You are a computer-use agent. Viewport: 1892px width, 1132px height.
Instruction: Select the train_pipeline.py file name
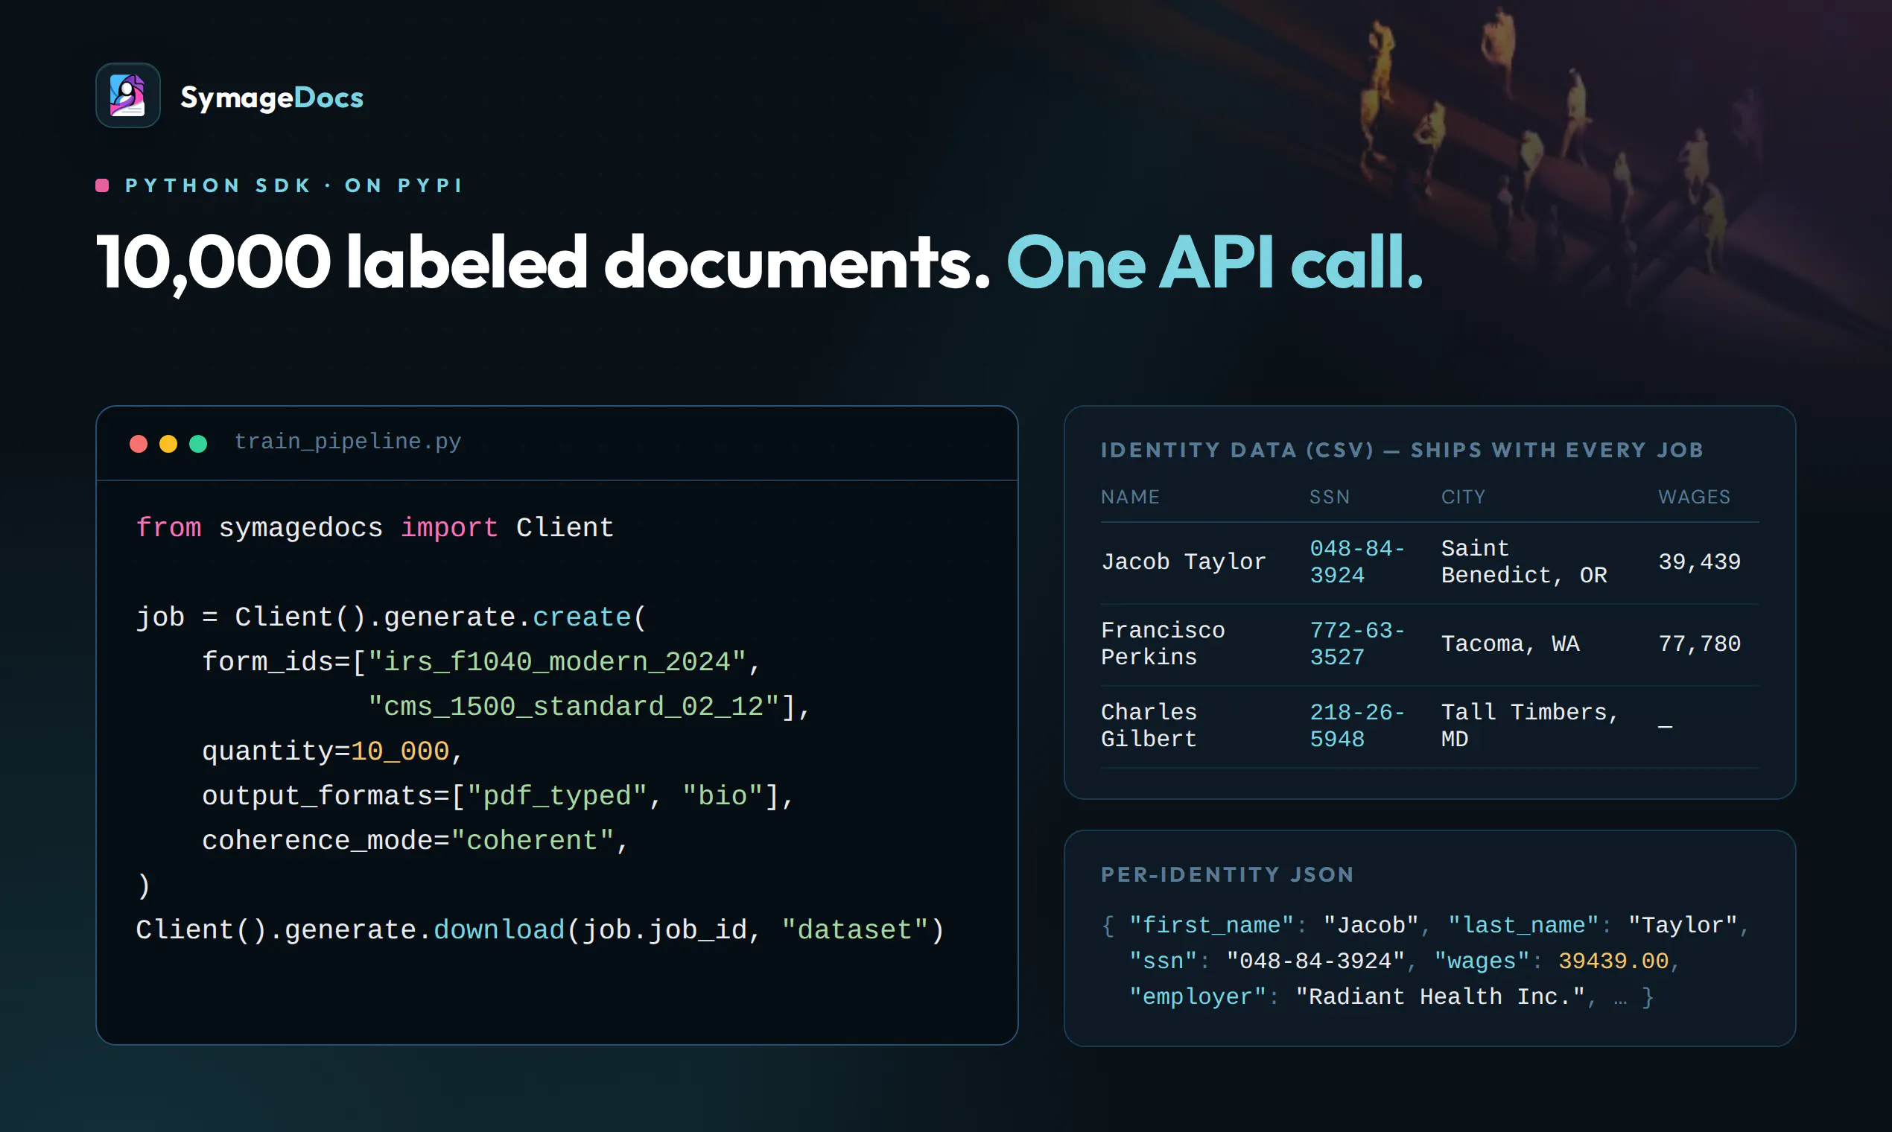(x=347, y=442)
